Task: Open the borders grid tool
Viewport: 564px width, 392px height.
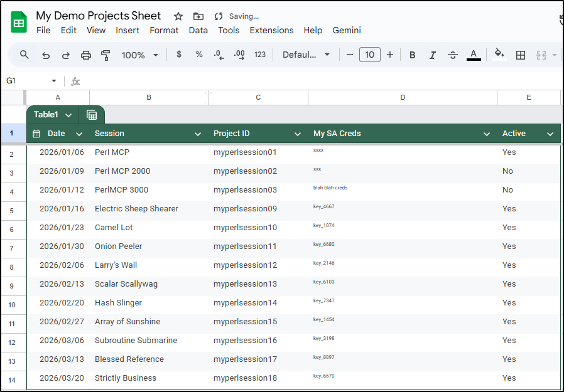Action: (x=521, y=55)
